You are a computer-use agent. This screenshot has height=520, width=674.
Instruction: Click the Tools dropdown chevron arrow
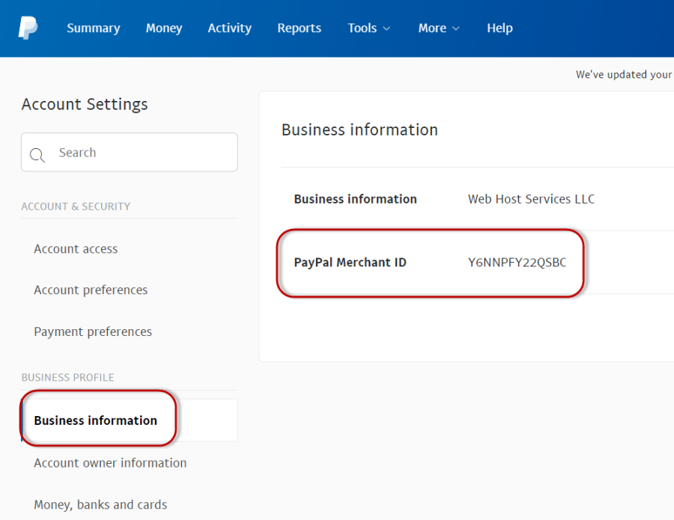[388, 28]
